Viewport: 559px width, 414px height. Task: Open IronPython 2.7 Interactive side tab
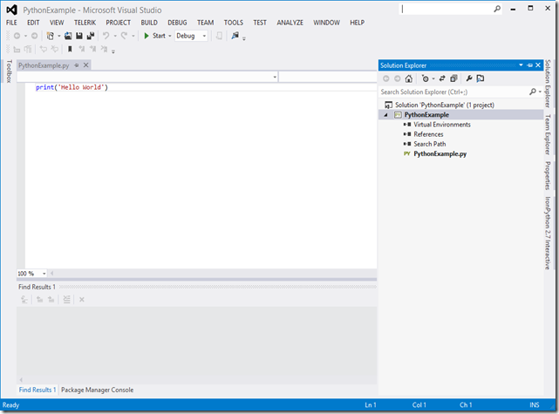(x=548, y=233)
